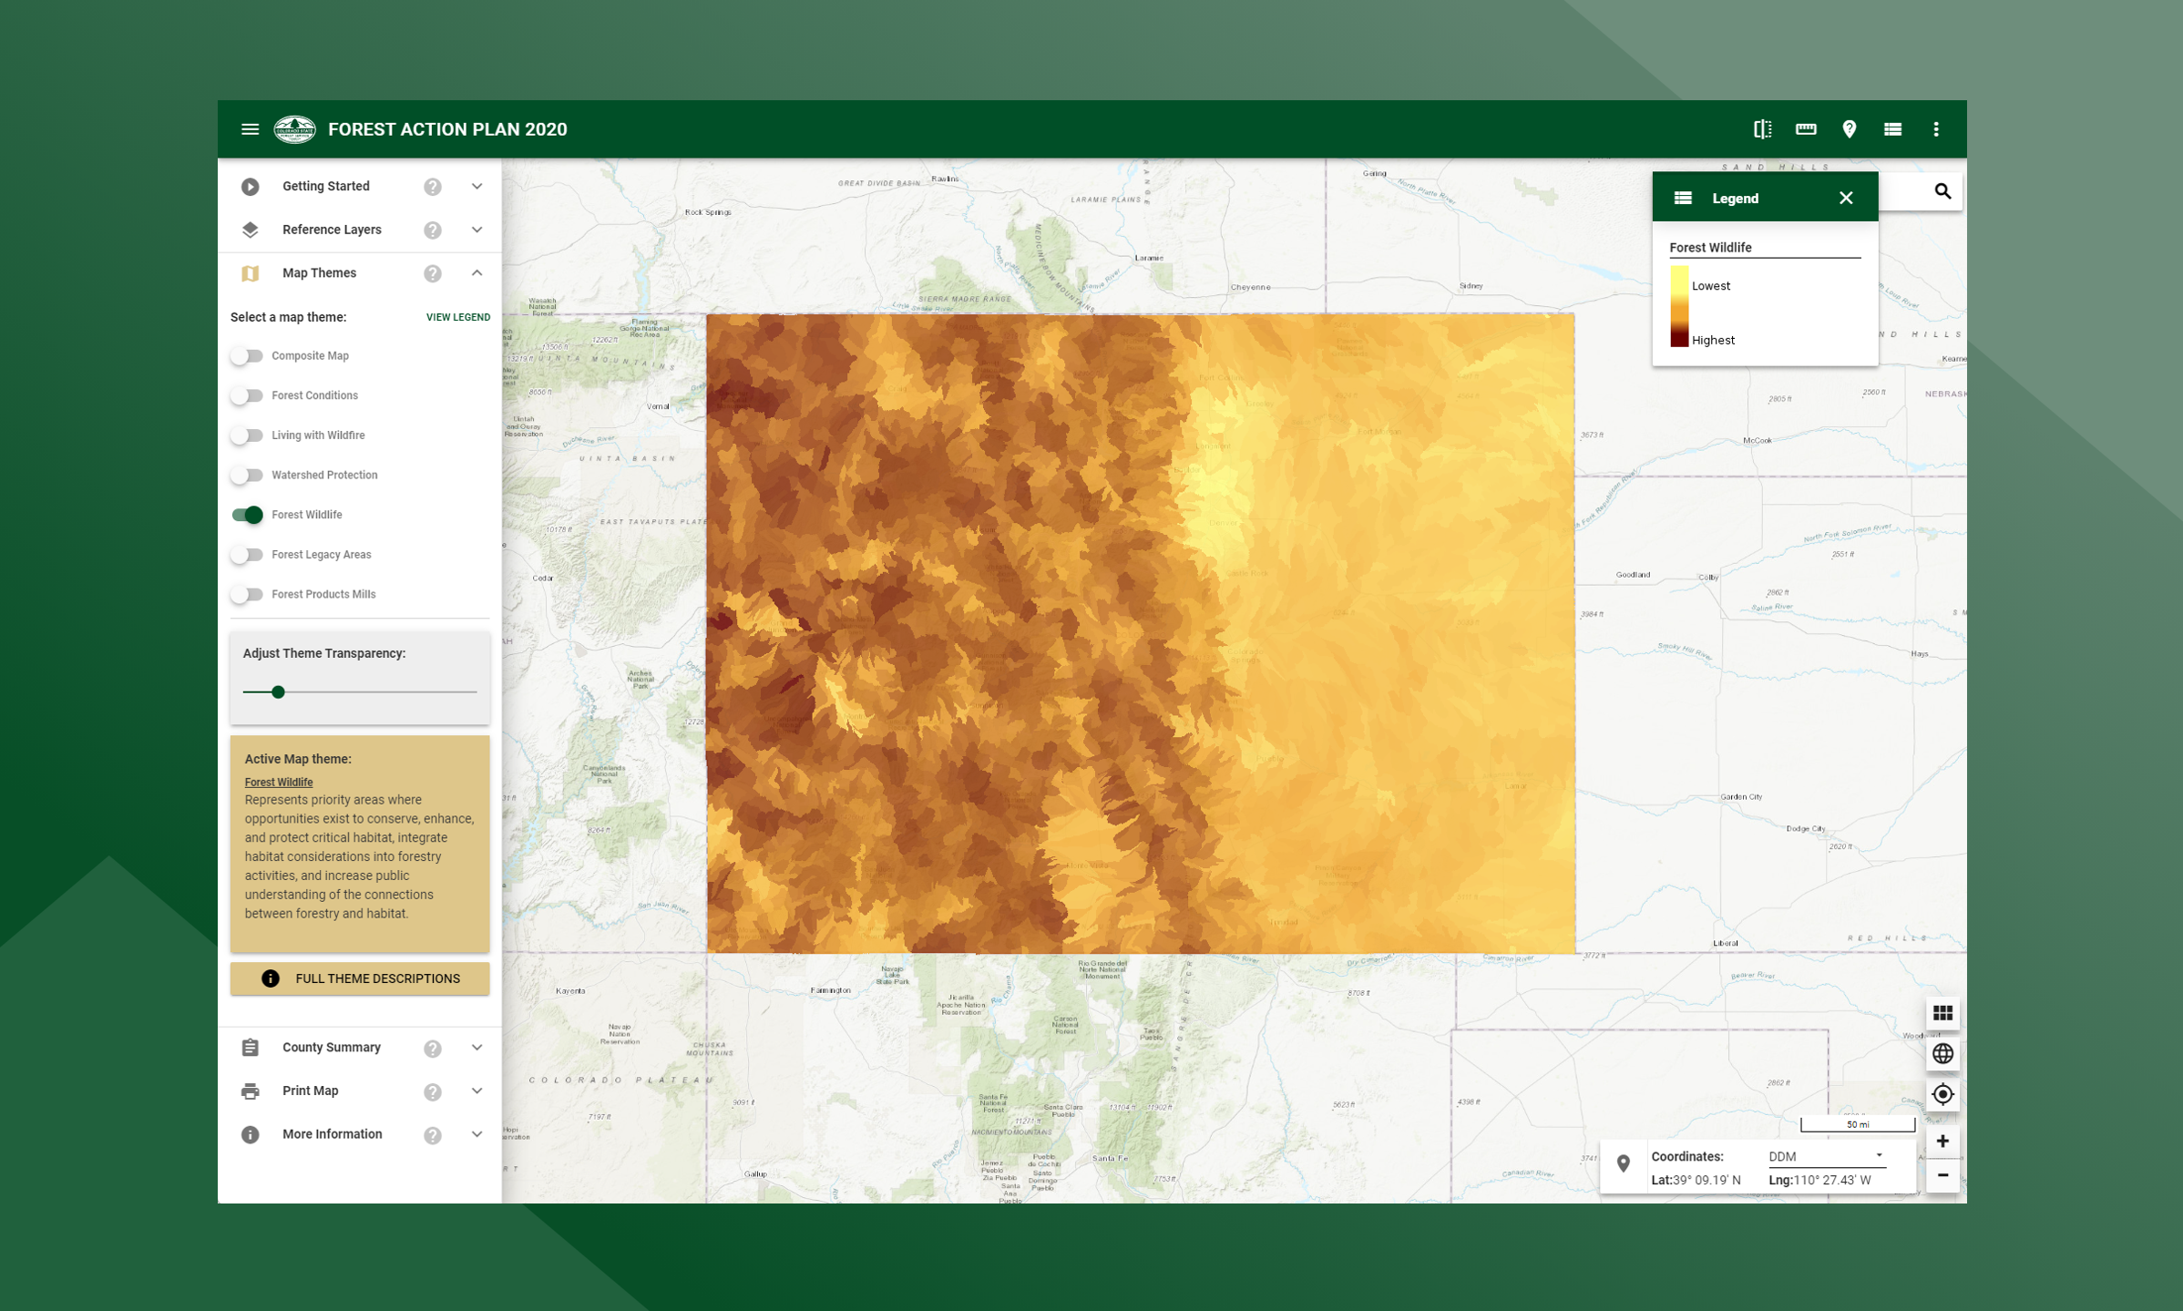Click the theme transparency slider handle

coord(279,692)
